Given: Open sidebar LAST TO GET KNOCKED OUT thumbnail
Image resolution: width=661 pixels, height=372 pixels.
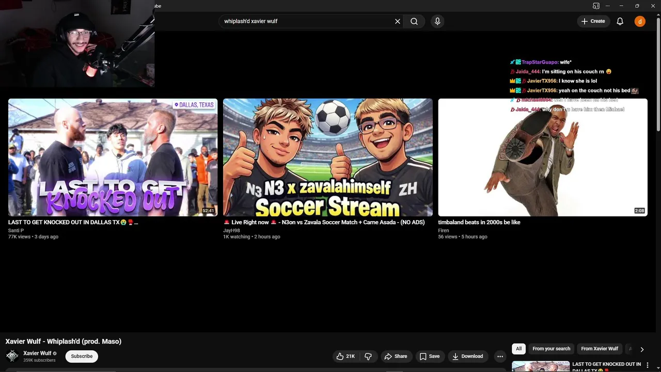Looking at the screenshot, I should pyautogui.click(x=541, y=366).
